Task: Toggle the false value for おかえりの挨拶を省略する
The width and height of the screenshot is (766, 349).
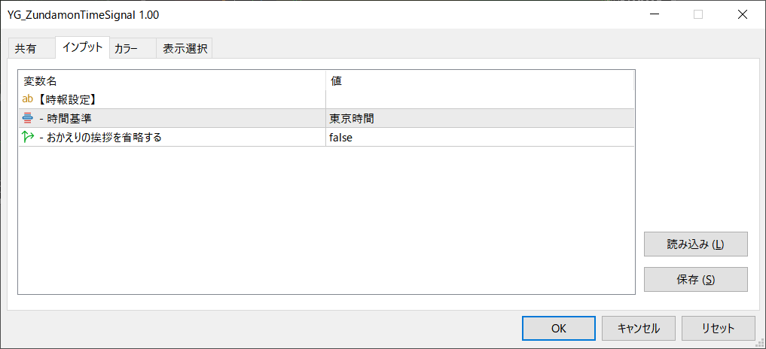Action: [x=480, y=137]
